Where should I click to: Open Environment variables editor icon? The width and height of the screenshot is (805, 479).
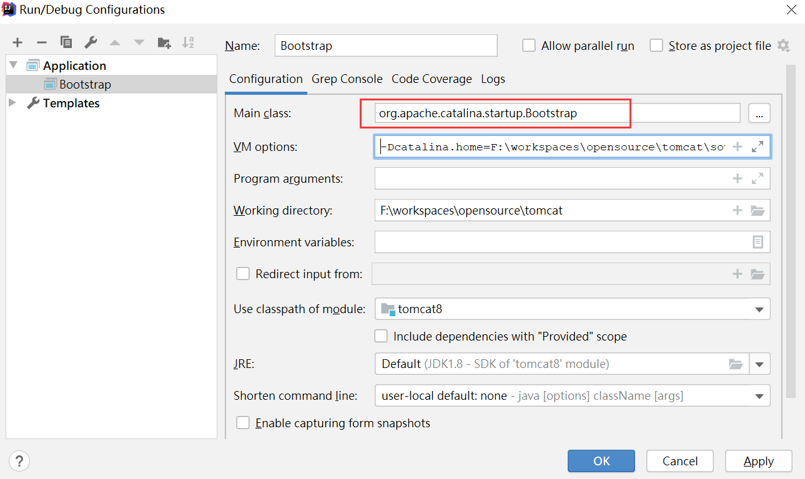(758, 242)
